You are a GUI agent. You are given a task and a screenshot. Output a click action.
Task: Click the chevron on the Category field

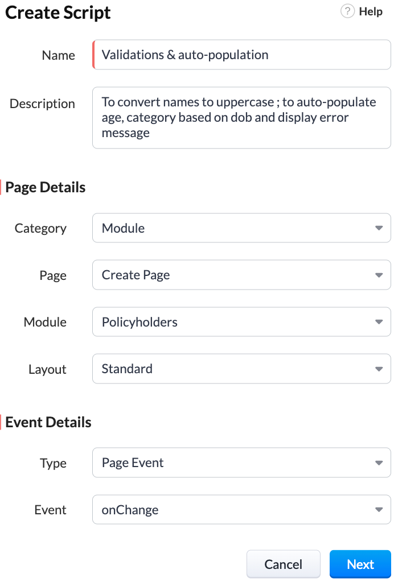379,228
